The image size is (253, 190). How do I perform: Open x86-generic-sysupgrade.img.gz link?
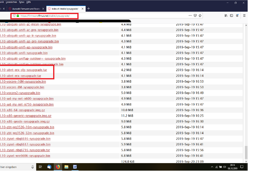26,116
